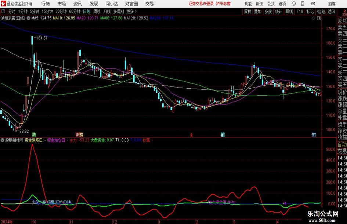Expand the 泸州老窖 main chart indicator dropdown
The width and height of the screenshot is (347, 224).
[x=28, y=18]
